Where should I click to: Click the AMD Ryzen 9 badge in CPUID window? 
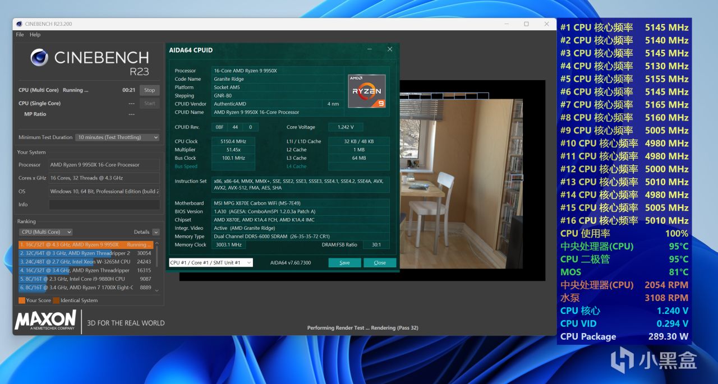tap(367, 90)
